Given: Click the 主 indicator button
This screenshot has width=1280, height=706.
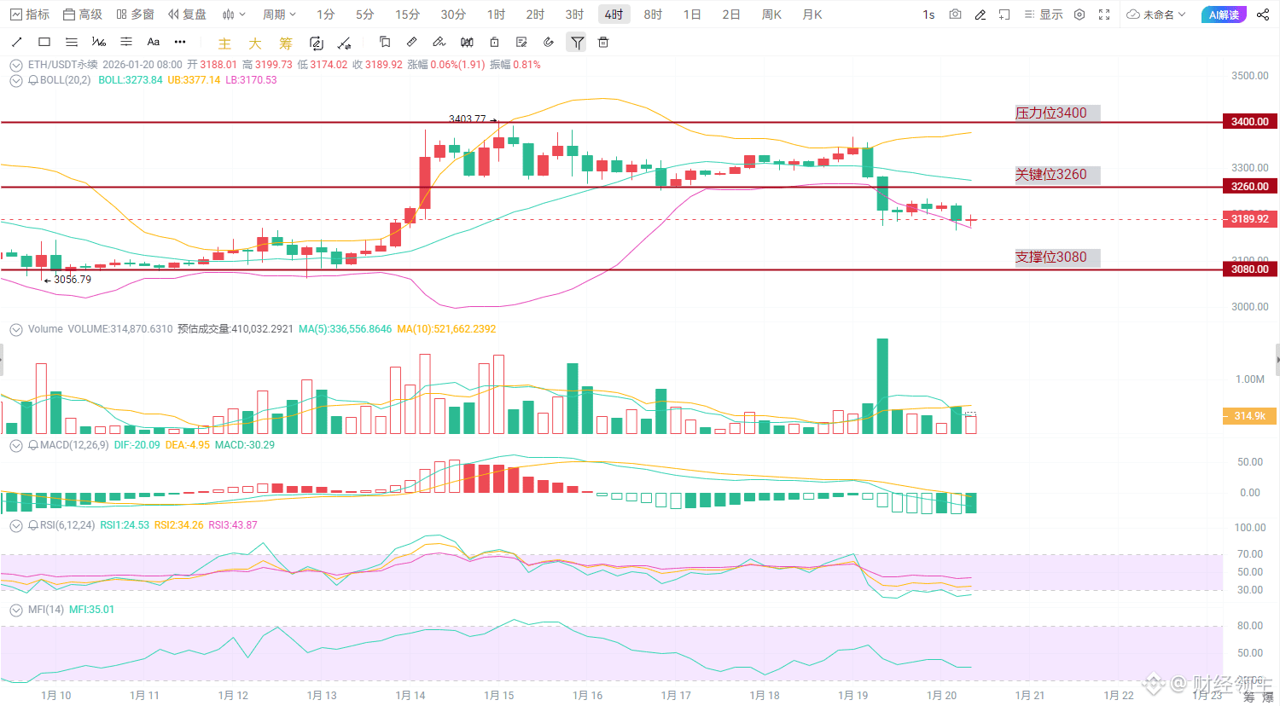Looking at the screenshot, I should point(224,43).
